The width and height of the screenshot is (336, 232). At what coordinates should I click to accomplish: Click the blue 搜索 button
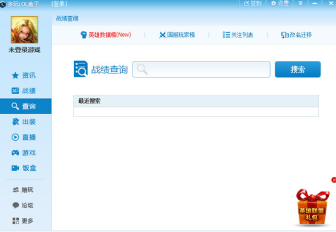(298, 69)
